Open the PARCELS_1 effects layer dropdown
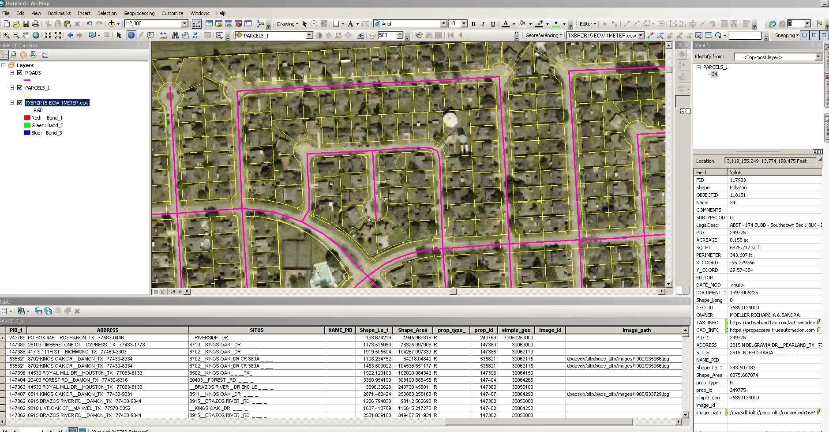829x432 pixels. coord(309,35)
